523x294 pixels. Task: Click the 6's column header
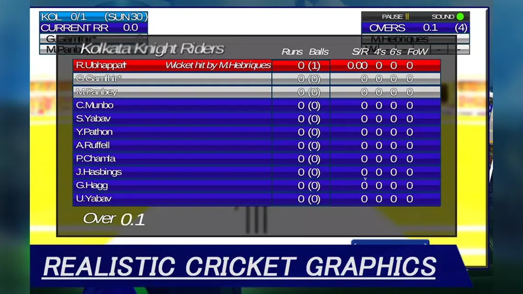[x=395, y=52]
